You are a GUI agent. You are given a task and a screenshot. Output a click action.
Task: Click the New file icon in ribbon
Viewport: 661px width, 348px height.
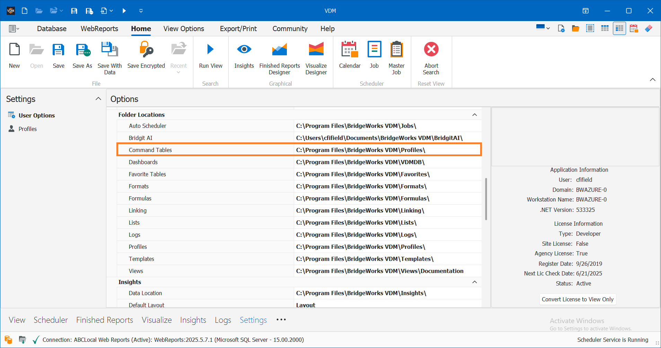[x=14, y=49]
